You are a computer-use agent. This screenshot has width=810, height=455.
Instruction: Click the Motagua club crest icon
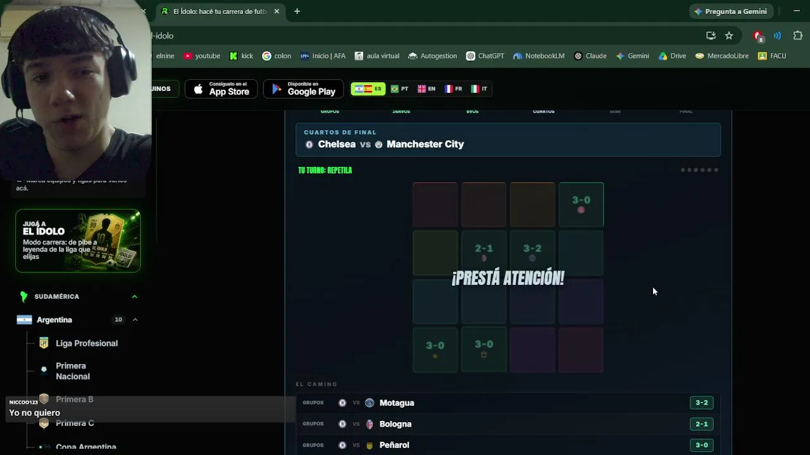(370, 403)
